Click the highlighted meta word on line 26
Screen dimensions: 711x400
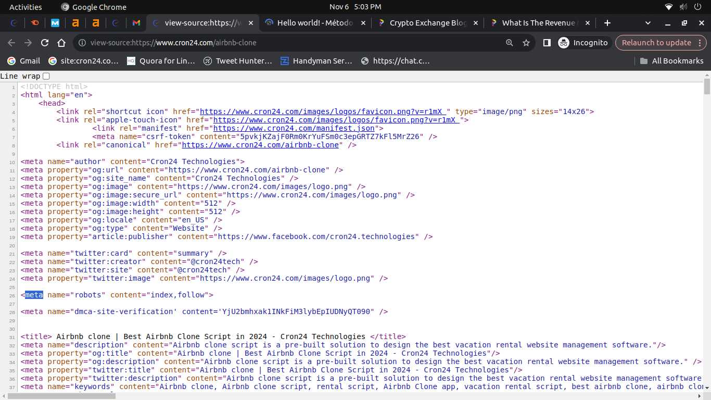pyautogui.click(x=34, y=295)
